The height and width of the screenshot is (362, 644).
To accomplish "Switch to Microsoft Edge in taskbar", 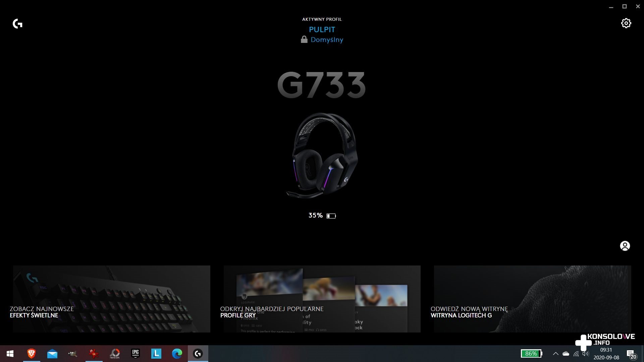I will click(x=177, y=353).
